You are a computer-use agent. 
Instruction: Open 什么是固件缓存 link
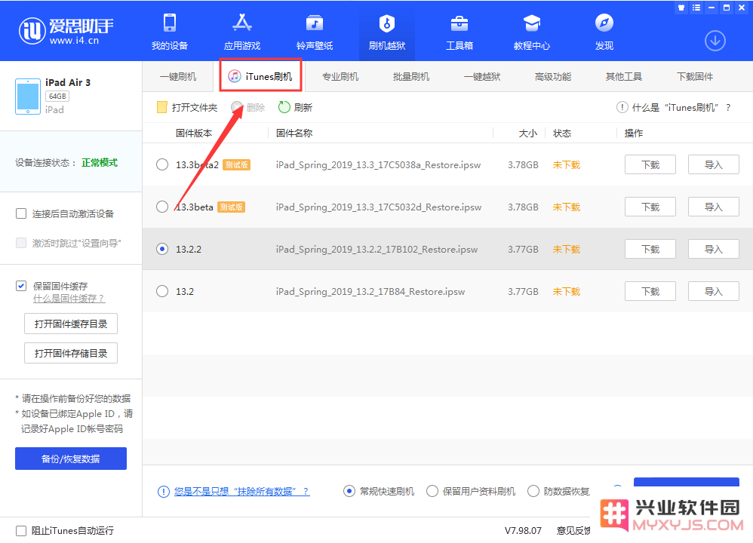pos(69,299)
